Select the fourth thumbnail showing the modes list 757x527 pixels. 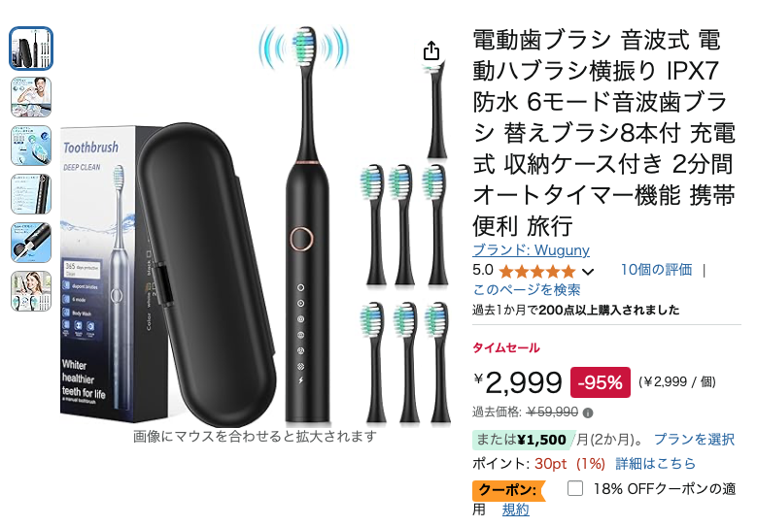point(31,194)
